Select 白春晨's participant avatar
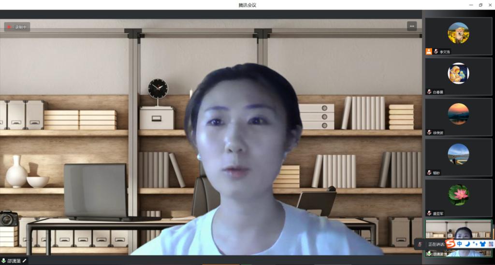 click(458, 73)
